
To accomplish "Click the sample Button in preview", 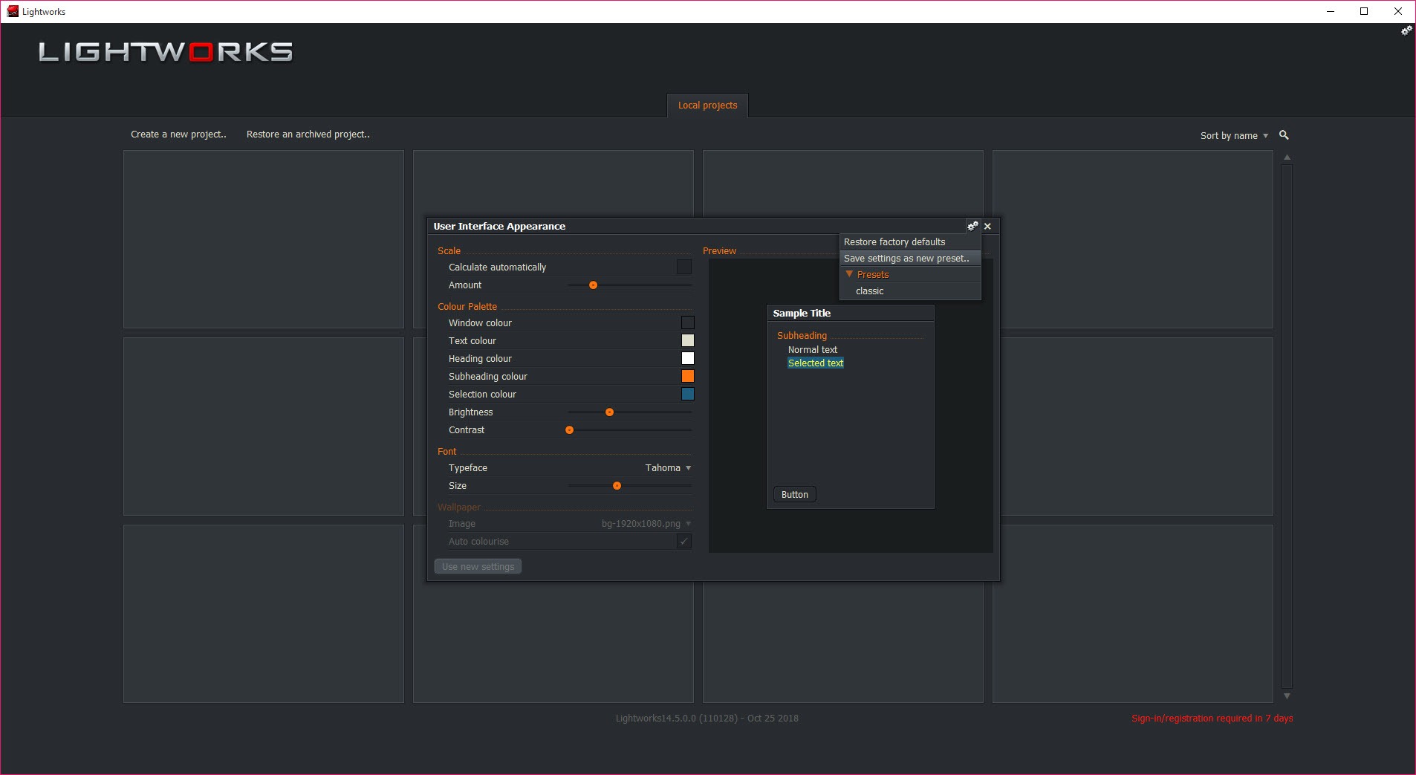I will click(795, 494).
